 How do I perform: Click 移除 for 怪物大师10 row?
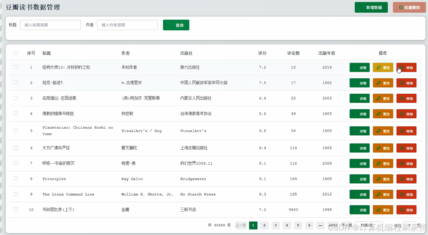[x=406, y=68]
